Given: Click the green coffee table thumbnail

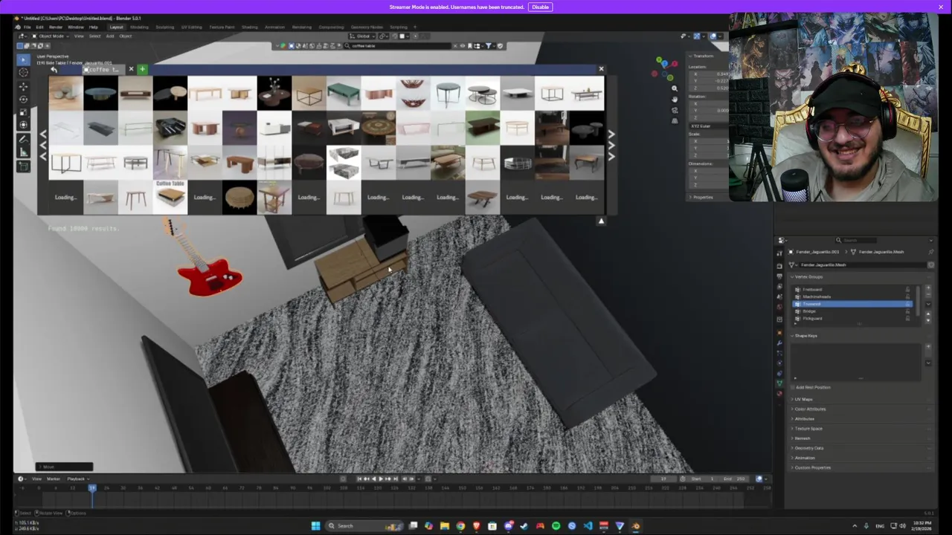Looking at the screenshot, I should (343, 93).
